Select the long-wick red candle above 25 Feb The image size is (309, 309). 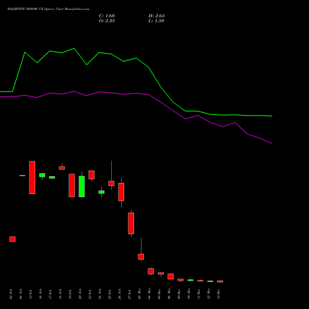[111, 184]
